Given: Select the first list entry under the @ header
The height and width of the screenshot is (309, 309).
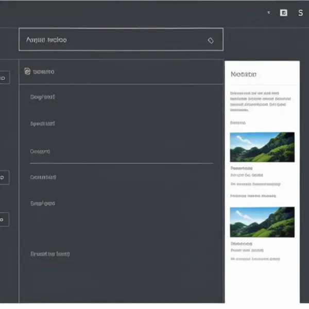Looking at the screenshot, I should [x=43, y=97].
